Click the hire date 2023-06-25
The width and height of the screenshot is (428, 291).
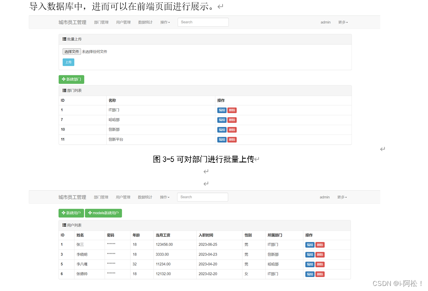[208, 244]
